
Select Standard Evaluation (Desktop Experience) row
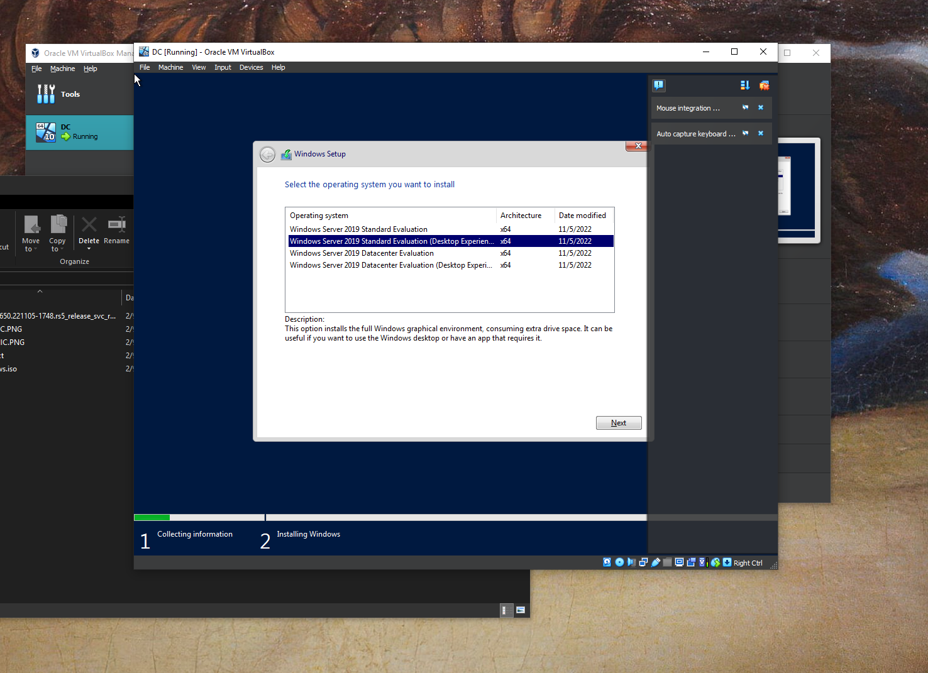coord(450,241)
